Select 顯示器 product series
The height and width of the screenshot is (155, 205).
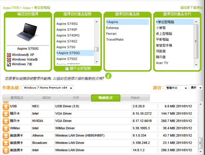pyautogui.click(x=161, y=57)
